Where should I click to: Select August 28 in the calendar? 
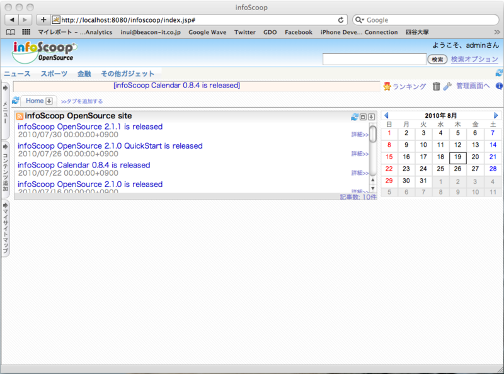coord(493,169)
